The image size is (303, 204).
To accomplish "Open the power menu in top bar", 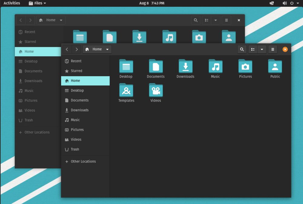I will (292, 3).
